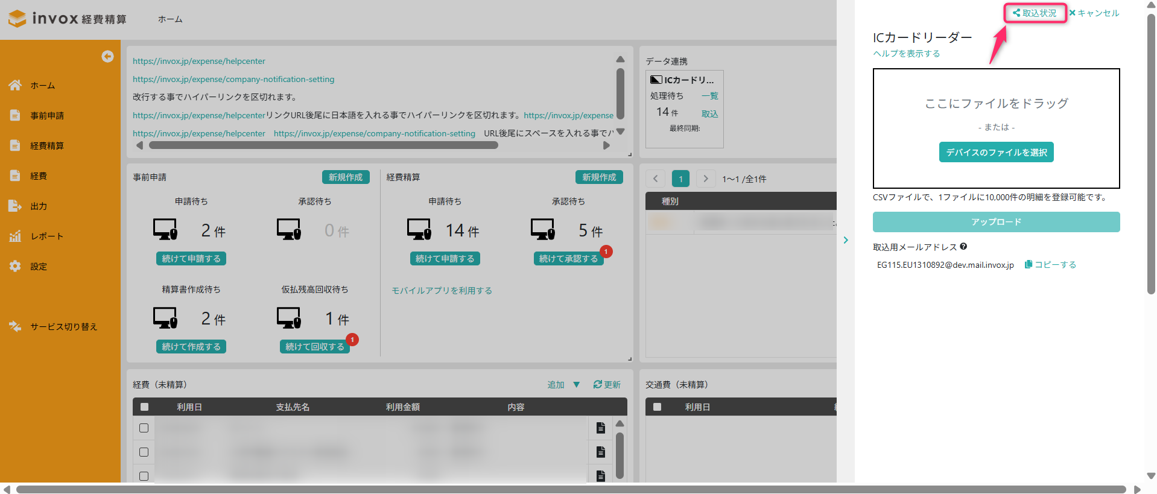1157x494 pixels.
Task: Open 設定 gear in the sidebar
Action: tap(15, 266)
